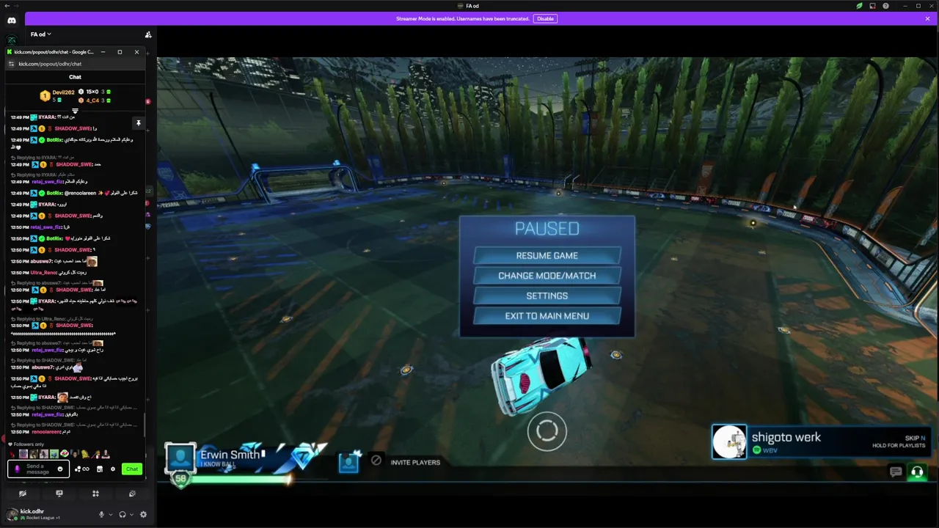Screen dimensions: 939x528
Task: Mute the Discord microphone
Action: click(x=101, y=515)
